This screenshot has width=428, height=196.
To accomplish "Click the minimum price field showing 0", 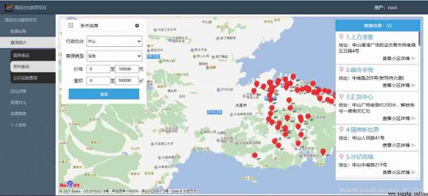I will 98,69.
